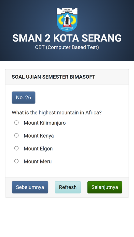The height and width of the screenshot is (237, 134).
Task: Mark the Mount Meru radio circle
Action: [16, 161]
